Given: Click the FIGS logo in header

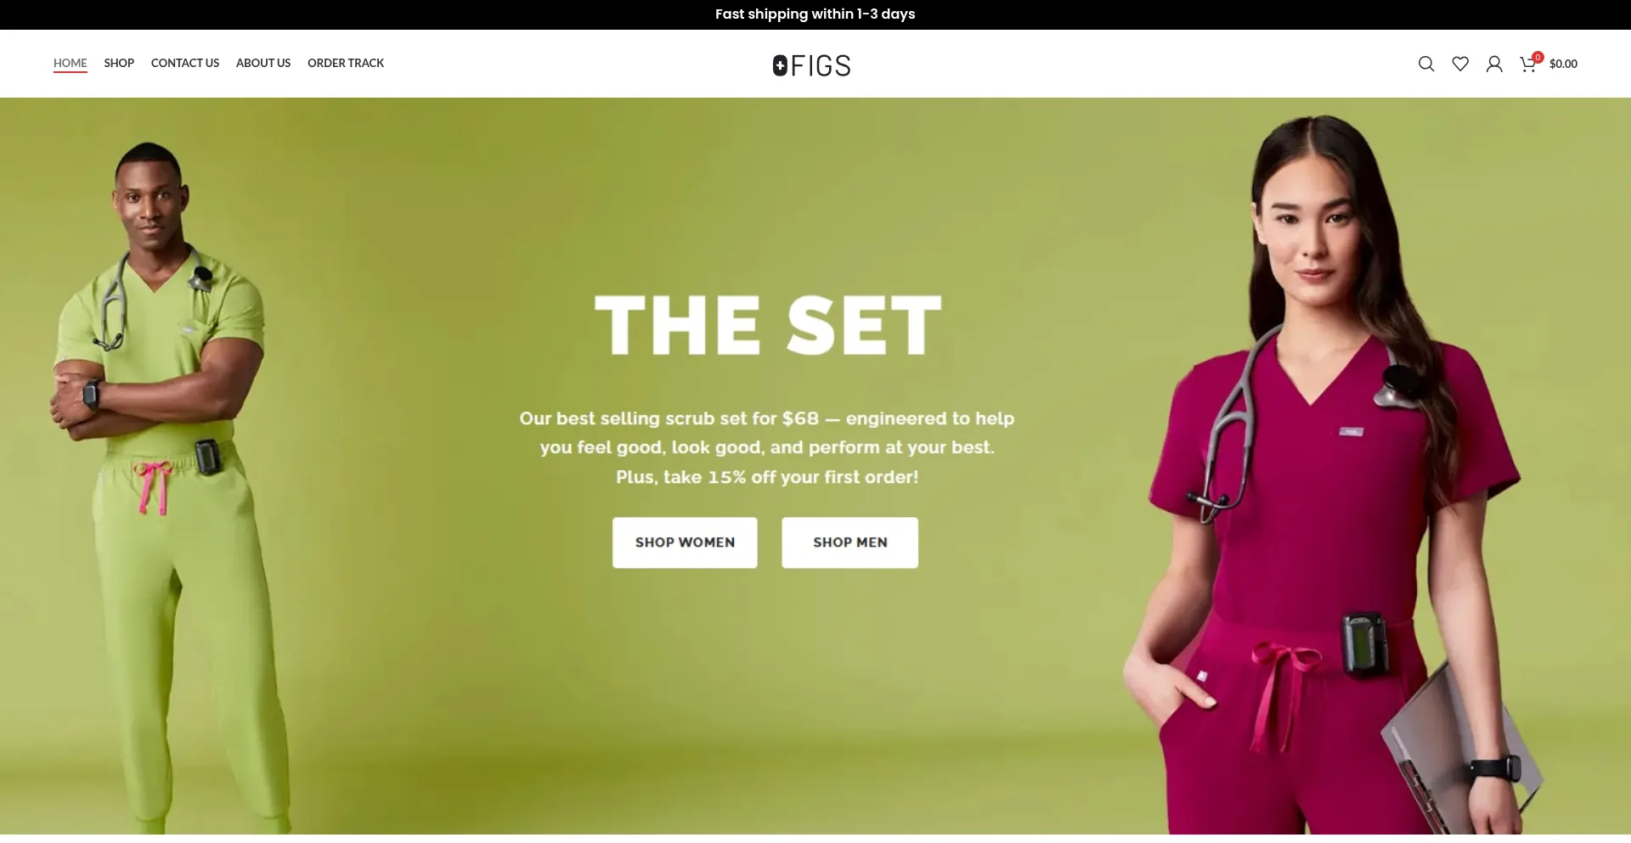Looking at the screenshot, I should (811, 65).
